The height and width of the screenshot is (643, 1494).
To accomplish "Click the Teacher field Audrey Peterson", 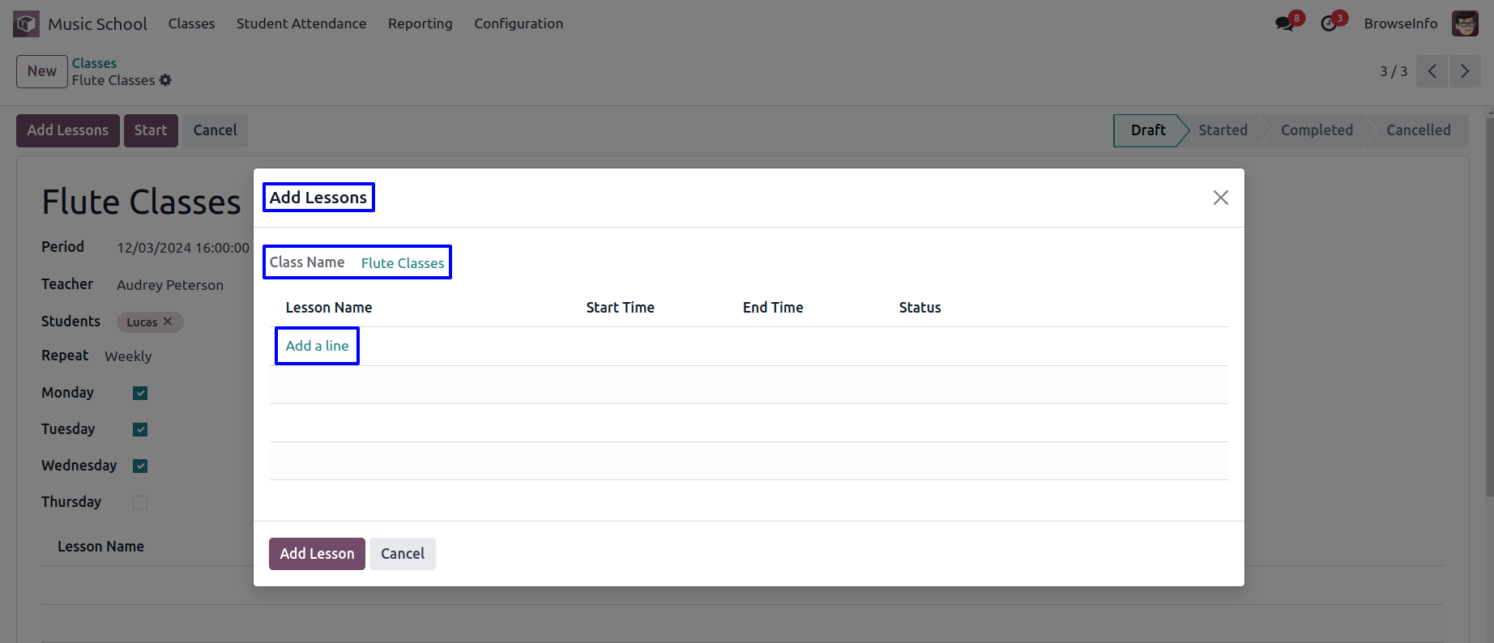I will [x=170, y=285].
